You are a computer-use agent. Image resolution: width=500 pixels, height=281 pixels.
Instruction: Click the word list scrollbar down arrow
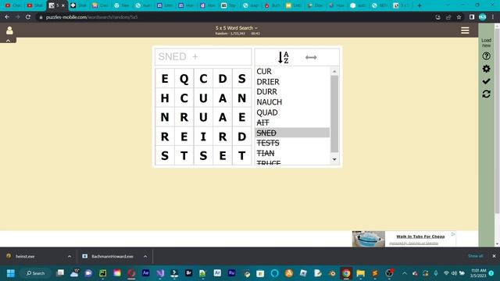(334, 159)
